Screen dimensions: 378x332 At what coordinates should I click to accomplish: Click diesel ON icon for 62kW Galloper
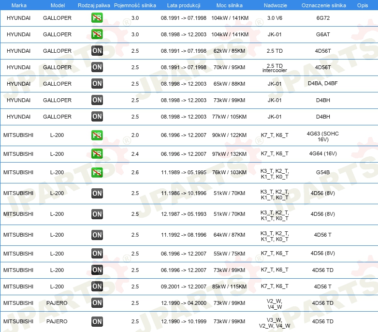click(x=97, y=51)
